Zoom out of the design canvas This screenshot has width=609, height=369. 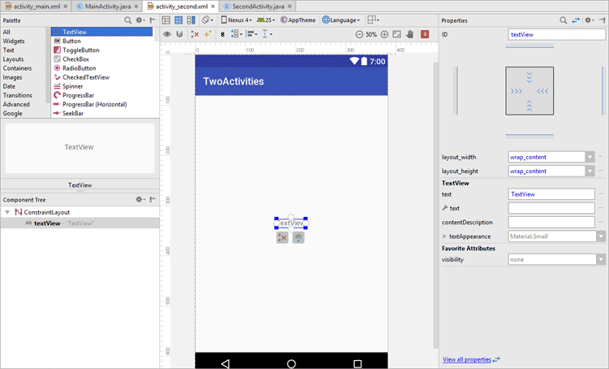pyautogui.click(x=359, y=34)
